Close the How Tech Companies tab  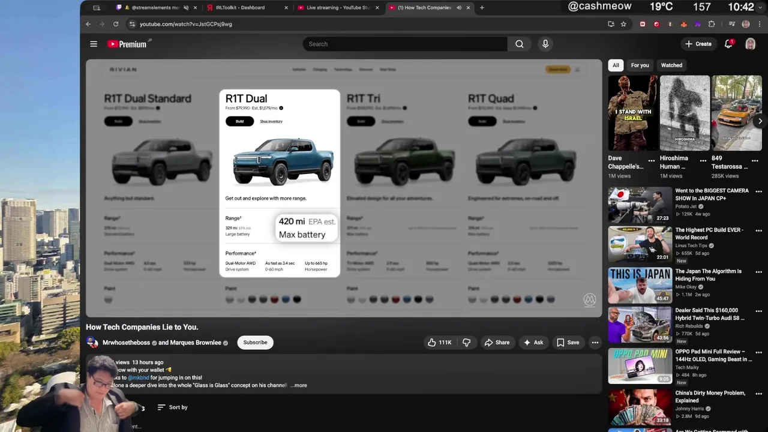468,8
